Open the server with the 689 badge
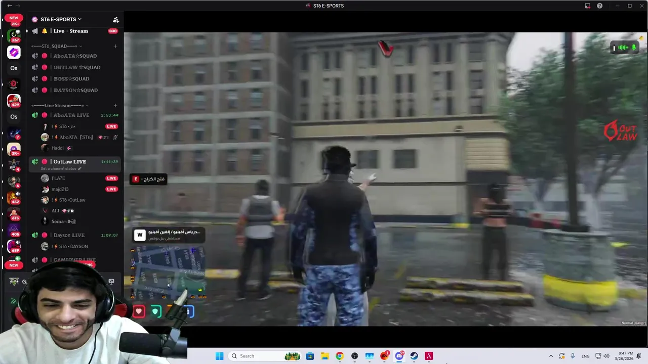 tap(14, 247)
